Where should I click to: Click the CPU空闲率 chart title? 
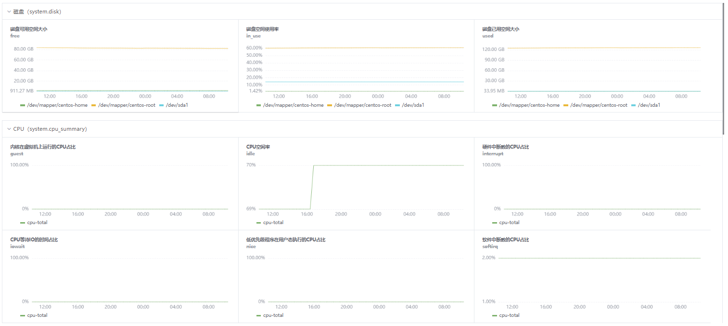click(258, 147)
